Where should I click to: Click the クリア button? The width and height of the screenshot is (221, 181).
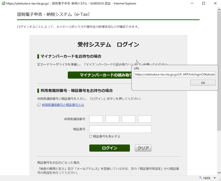pos(143,148)
